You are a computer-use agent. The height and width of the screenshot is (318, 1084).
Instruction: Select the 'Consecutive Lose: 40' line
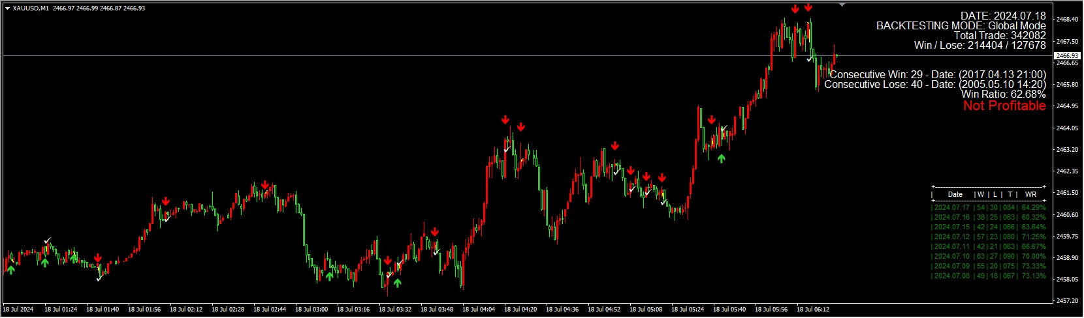(x=935, y=84)
